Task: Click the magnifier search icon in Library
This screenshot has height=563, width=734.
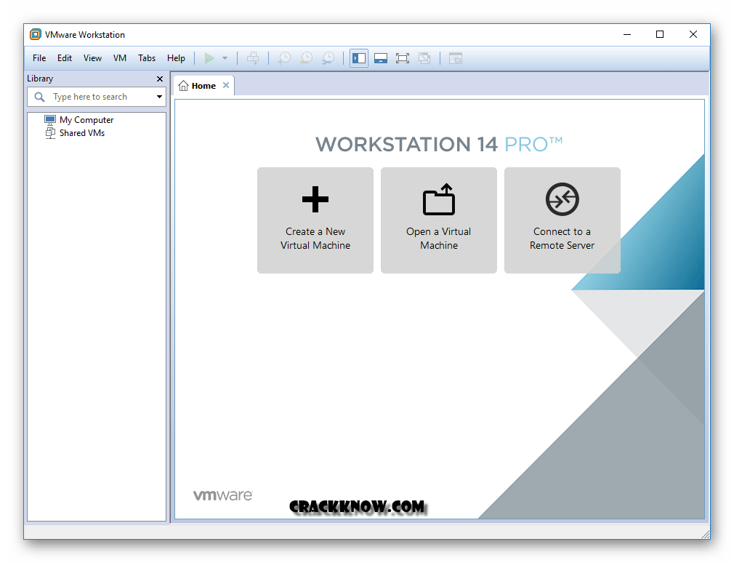Action: (x=40, y=97)
